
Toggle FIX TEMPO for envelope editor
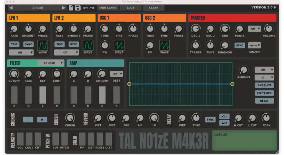pos(264,93)
